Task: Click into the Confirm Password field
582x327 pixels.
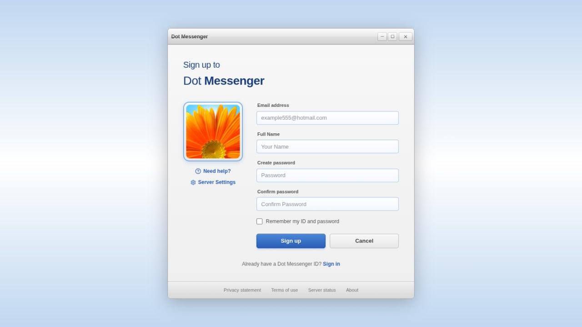Action: (327, 204)
